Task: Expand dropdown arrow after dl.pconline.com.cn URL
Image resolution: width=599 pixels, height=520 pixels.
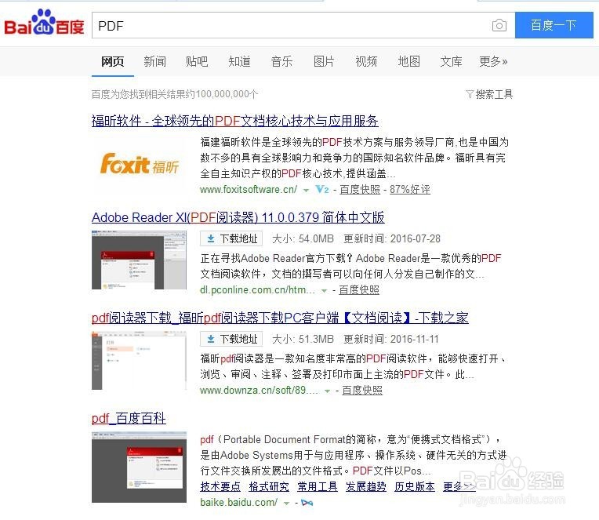Action: click(x=324, y=291)
